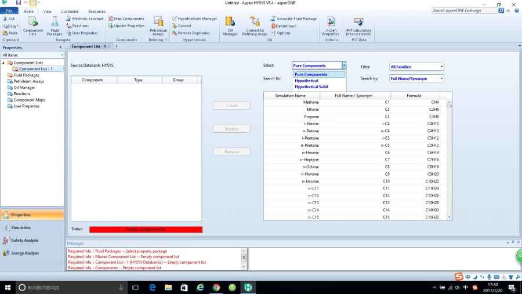Click the aspenONE Exchange search icon
Image resolution: width=522 pixels, height=294 pixels.
pyautogui.click(x=501, y=10)
